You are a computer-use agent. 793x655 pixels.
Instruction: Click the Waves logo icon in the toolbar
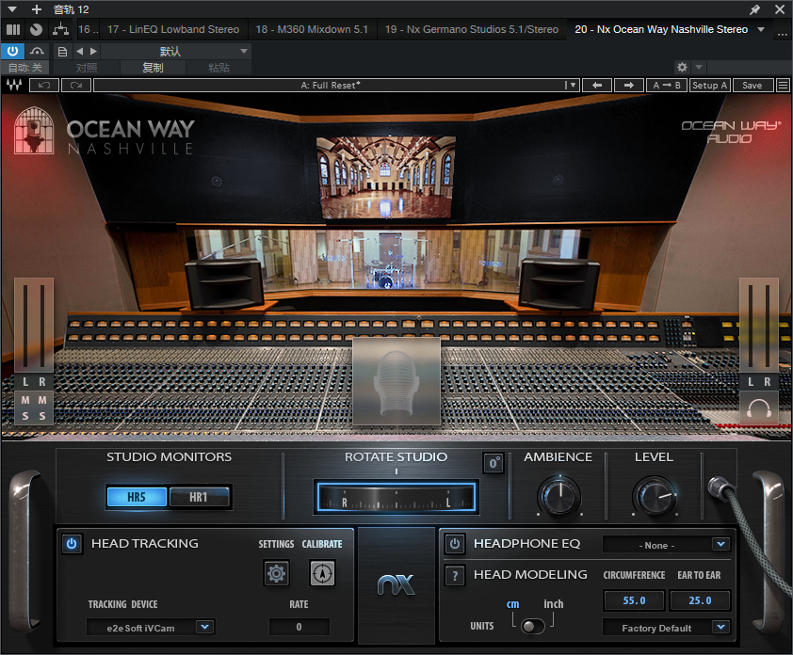pyautogui.click(x=14, y=85)
